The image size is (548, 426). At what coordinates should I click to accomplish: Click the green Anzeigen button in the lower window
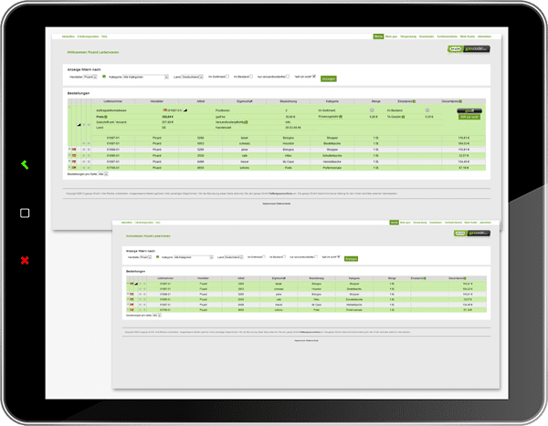(351, 259)
